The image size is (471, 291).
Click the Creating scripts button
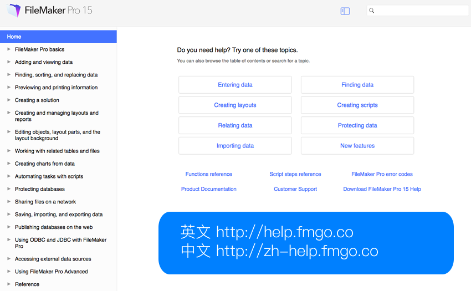(357, 105)
